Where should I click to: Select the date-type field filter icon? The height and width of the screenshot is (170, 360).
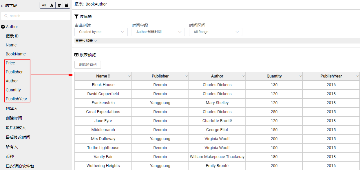[x=67, y=5]
